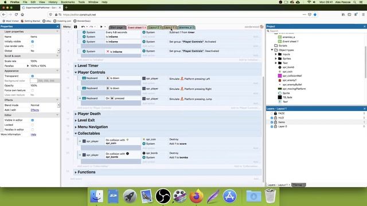Viewport: 367px width, 206px height.
Task: Preview the project with the play icon
Action: 101,27
